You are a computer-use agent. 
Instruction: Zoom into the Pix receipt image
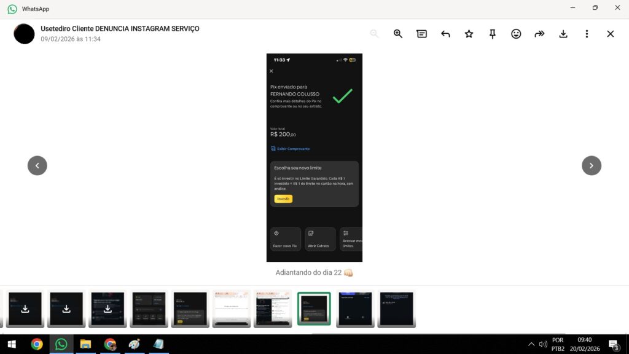pos(397,34)
